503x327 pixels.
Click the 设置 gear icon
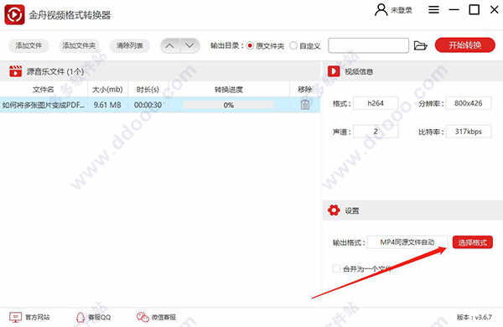(x=334, y=210)
